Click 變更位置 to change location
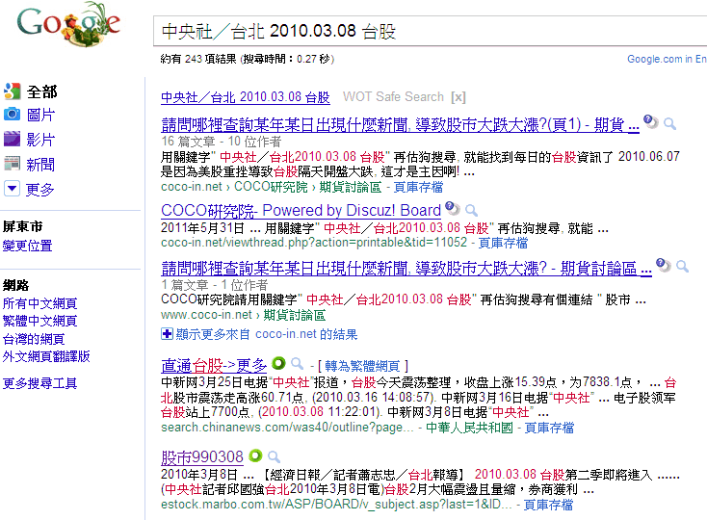The image size is (707, 520). click(28, 246)
